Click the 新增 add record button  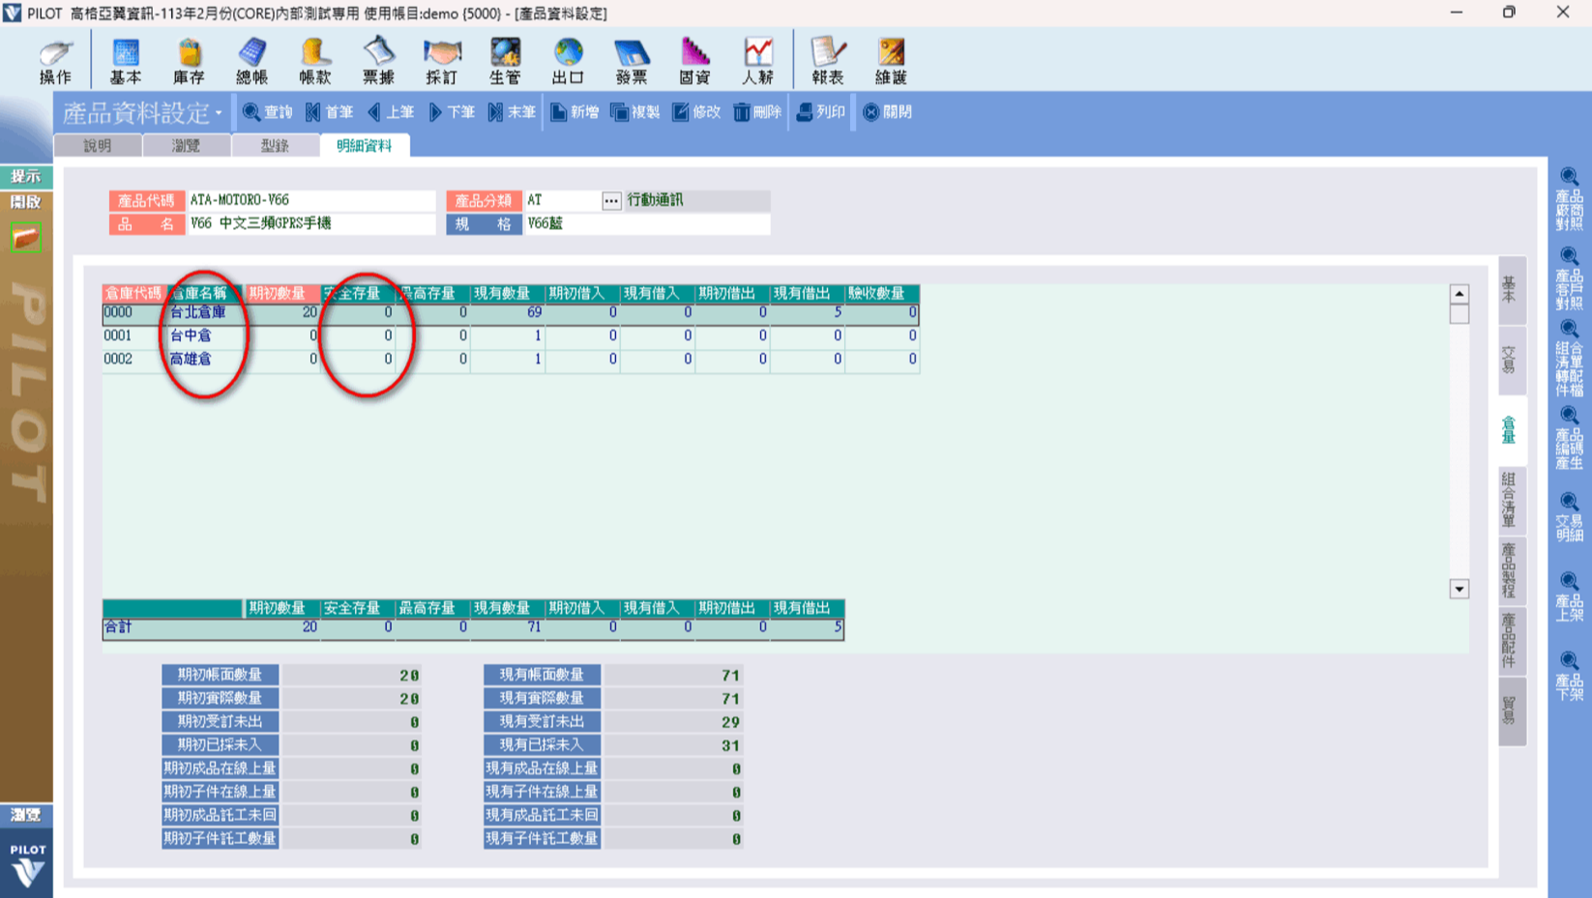coord(575,112)
